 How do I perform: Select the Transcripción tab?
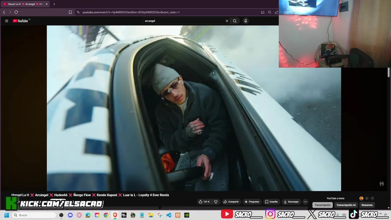click(x=322, y=205)
